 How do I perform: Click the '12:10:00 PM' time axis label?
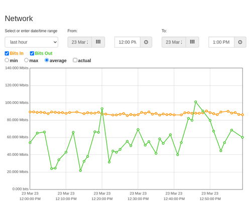click(66, 199)
